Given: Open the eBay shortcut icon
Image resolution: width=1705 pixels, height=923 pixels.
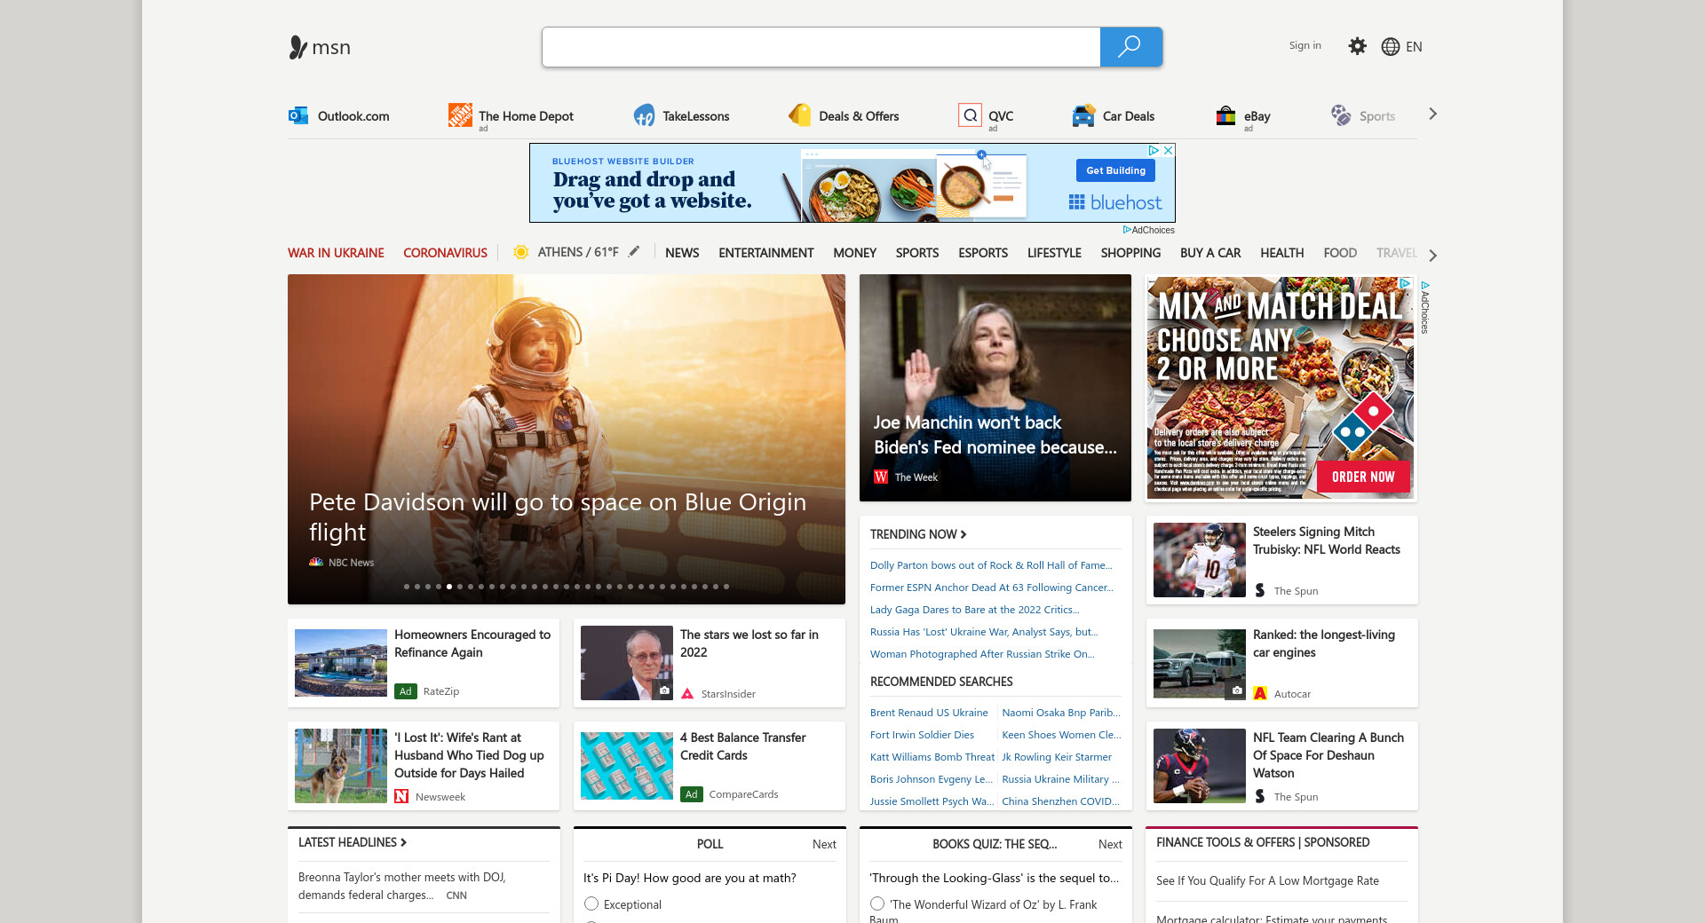Looking at the screenshot, I should point(1225,115).
